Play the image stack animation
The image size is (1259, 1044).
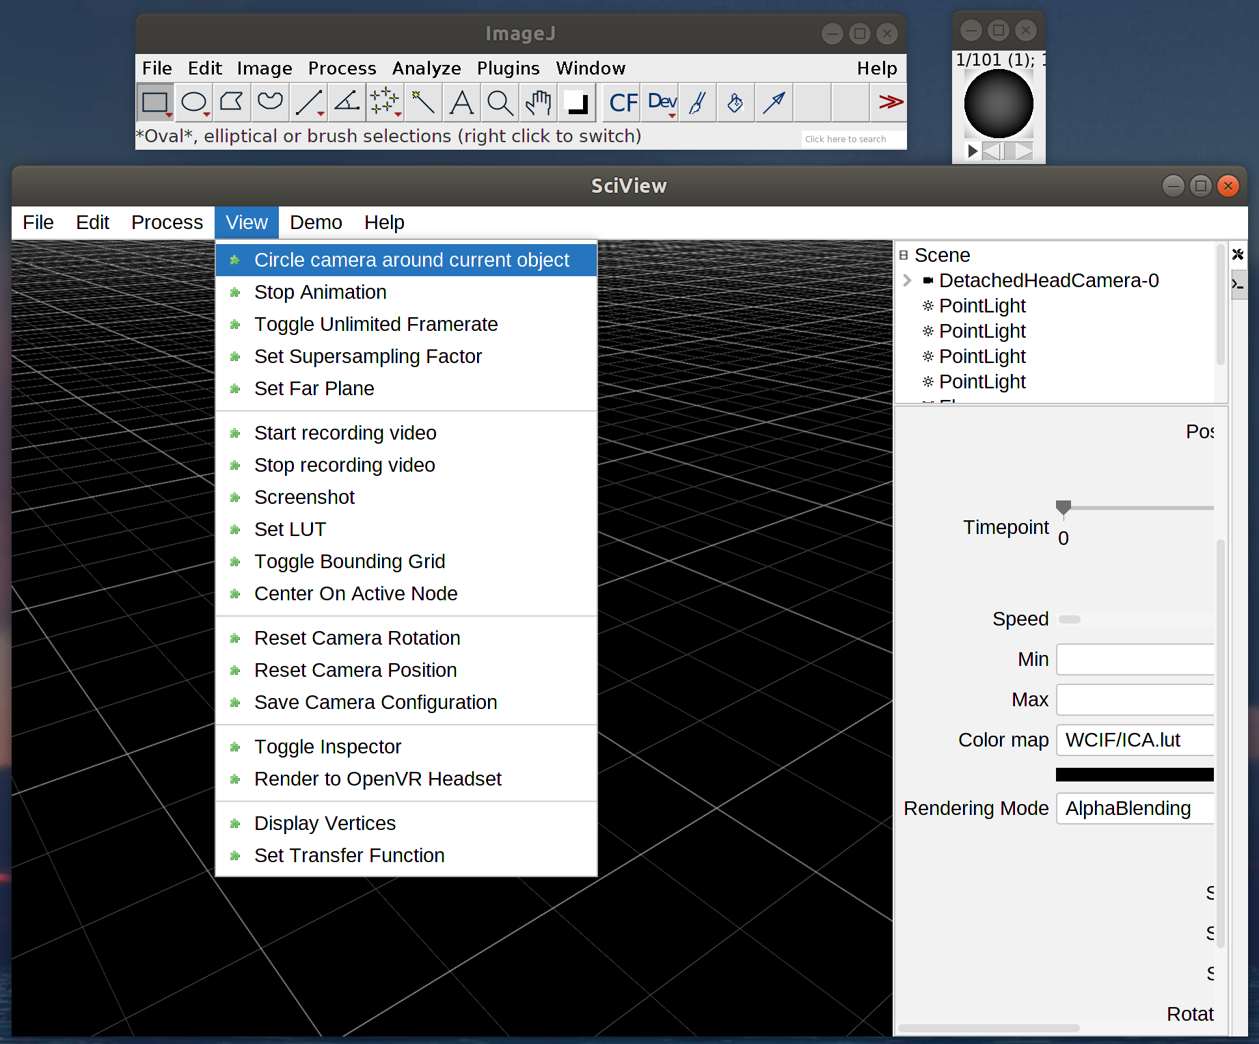(x=973, y=150)
